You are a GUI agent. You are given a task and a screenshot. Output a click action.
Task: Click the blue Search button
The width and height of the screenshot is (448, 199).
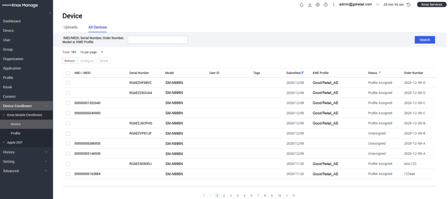coord(424,40)
